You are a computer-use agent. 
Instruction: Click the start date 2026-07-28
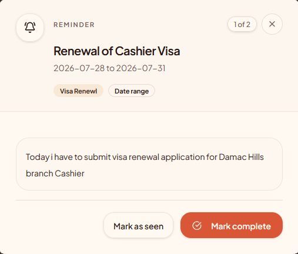79,68
